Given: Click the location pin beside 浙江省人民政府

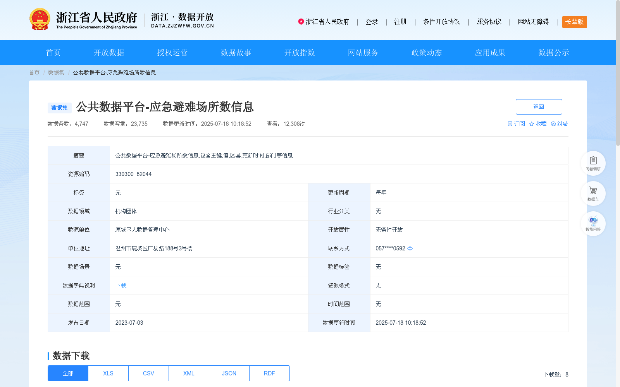Looking at the screenshot, I should pos(301,22).
